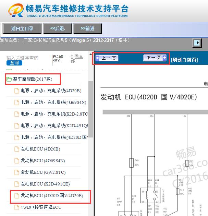This screenshot has width=208, height=216.
Task: Click document icon beside 电源、启动、充电系统(4G69S4N)
Action: click(17, 103)
